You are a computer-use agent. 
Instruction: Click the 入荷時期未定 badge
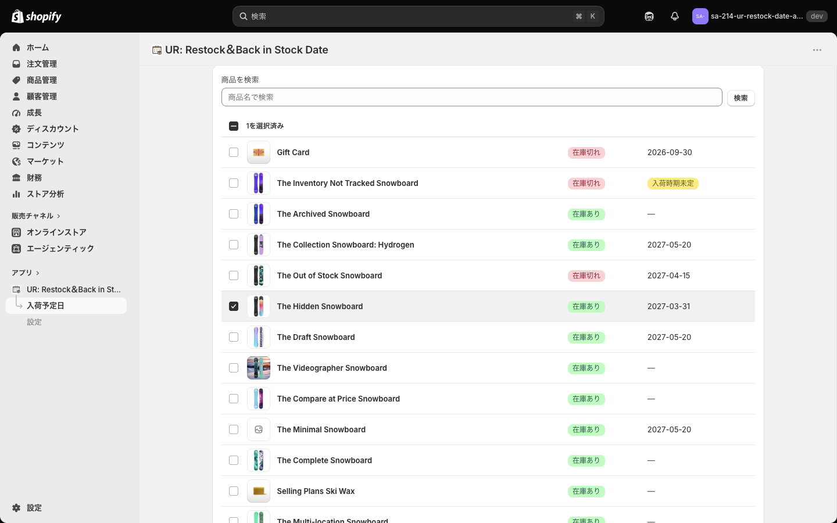pos(673,183)
